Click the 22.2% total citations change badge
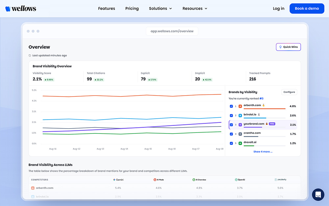Screen dimensions: 329x206 click(99, 80)
